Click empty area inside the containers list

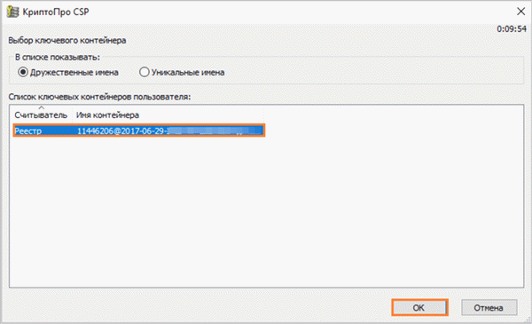(x=266, y=212)
